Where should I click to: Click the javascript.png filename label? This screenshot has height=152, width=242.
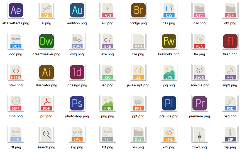pos(138,85)
